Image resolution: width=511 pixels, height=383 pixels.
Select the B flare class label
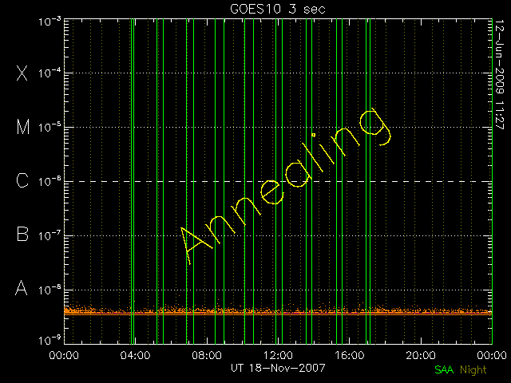[x=22, y=234]
